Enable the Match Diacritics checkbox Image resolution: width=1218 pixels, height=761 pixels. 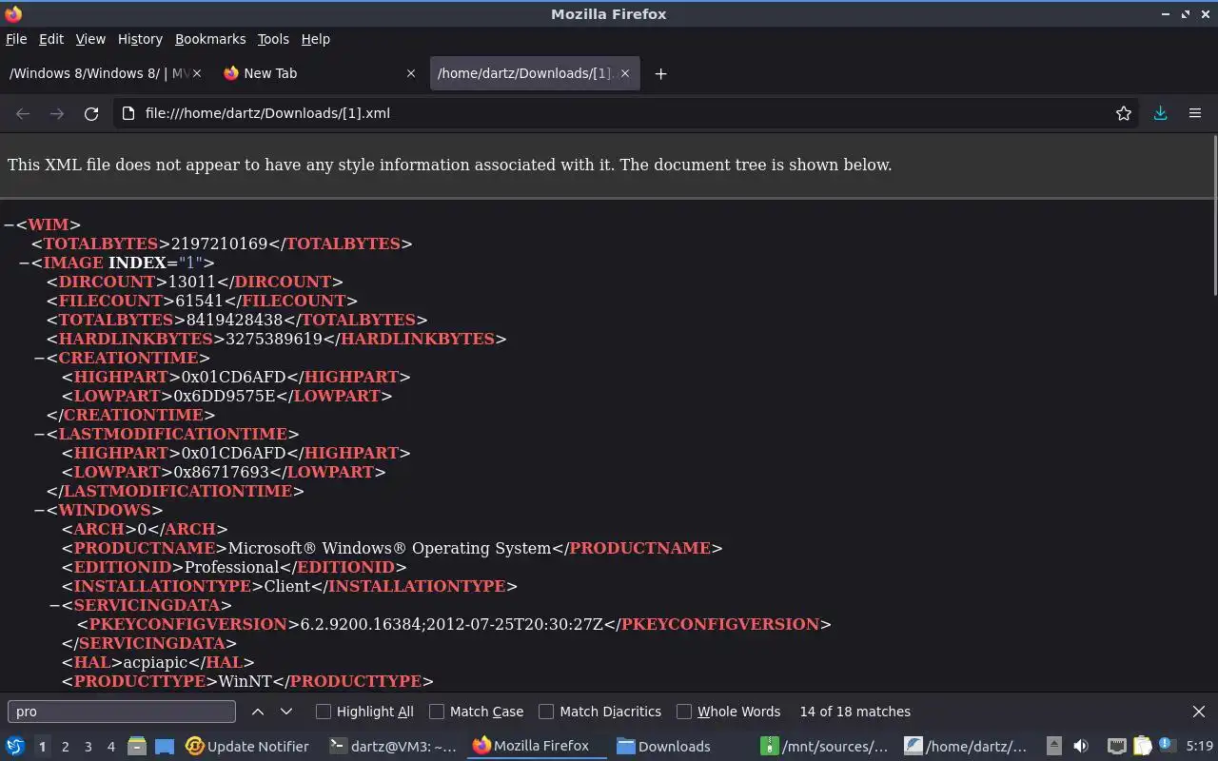[x=546, y=712]
